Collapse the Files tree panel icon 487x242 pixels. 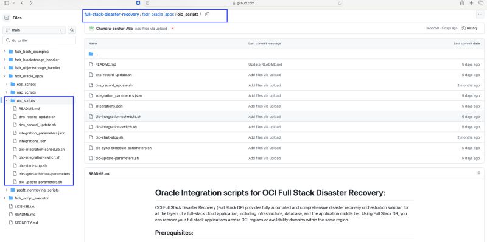pos(7,18)
